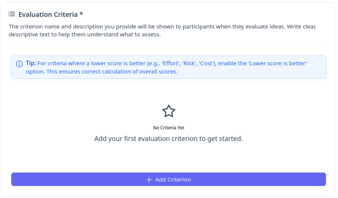Click 'Write clear, descriptive text' in the description
Image resolution: width=338 pixels, height=198 pixels.
(x=302, y=26)
